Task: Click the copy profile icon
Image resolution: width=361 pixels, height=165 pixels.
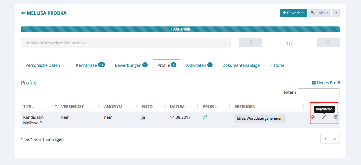Action: [x=313, y=117]
